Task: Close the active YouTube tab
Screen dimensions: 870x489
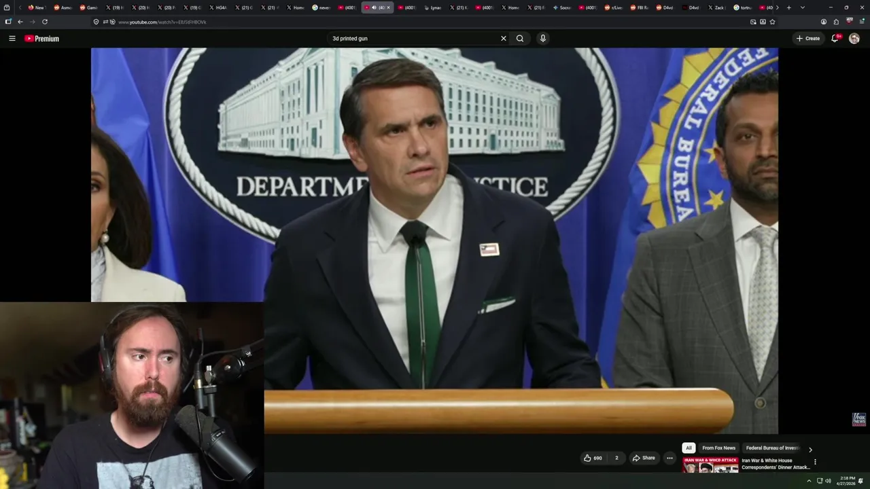Action: click(x=388, y=7)
